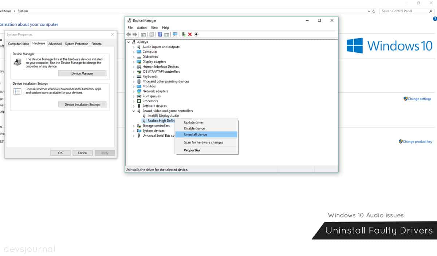Collapse the Sound, video and game controllers arrow
This screenshot has height=256, width=437.
click(x=134, y=111)
